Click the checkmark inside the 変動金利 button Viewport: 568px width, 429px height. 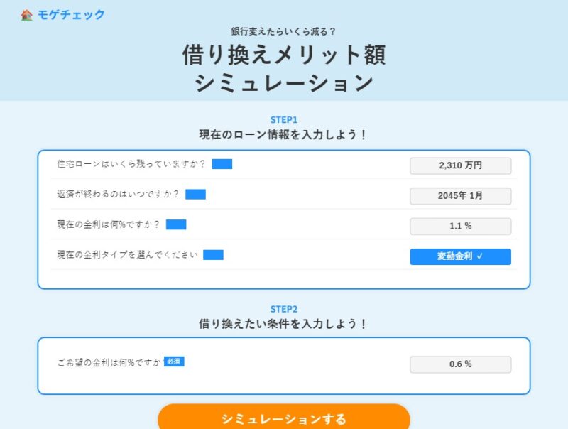[479, 256]
